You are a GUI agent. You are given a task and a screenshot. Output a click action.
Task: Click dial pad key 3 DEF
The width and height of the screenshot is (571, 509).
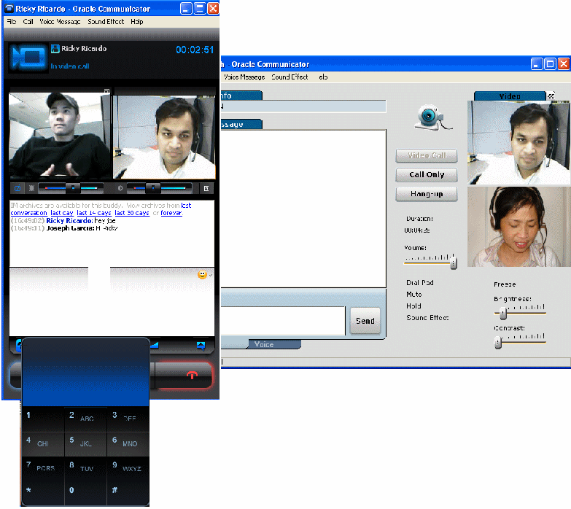pos(128,418)
